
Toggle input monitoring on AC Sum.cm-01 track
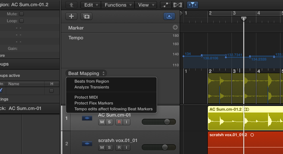126,122
